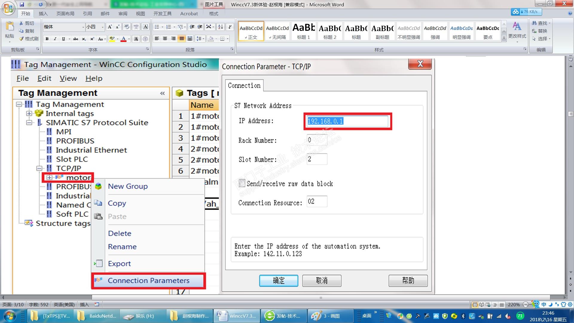Open the font name dropdown

[83, 27]
